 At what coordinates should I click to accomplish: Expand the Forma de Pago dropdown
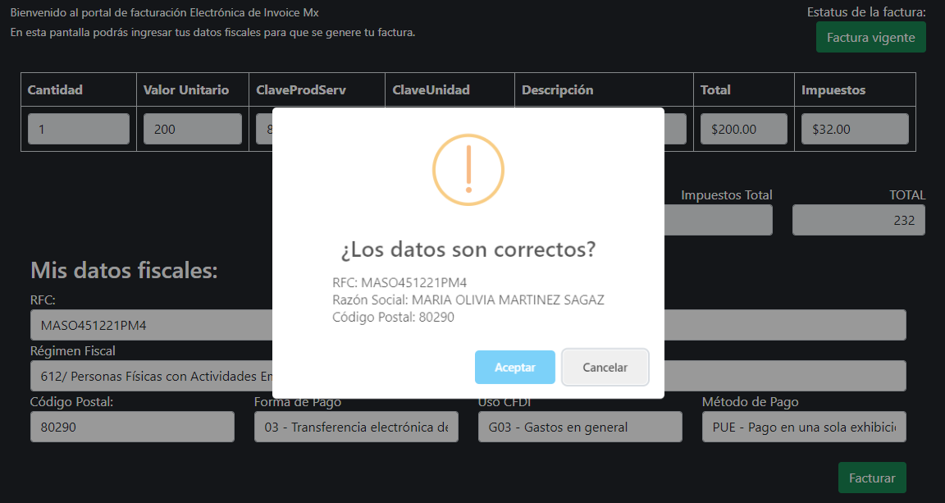(355, 427)
